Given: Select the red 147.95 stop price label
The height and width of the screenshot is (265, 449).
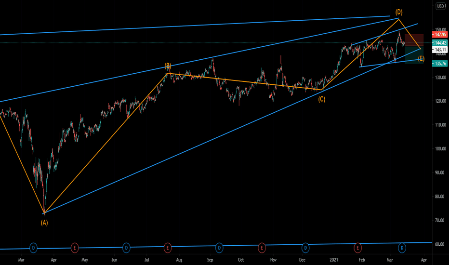Looking at the screenshot, I should 440,35.
